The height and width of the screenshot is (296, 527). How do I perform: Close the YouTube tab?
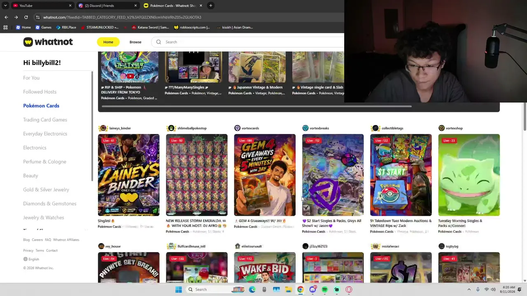70,6
